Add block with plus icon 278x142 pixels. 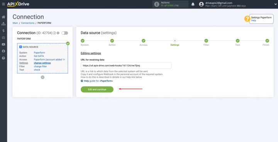[42, 77]
